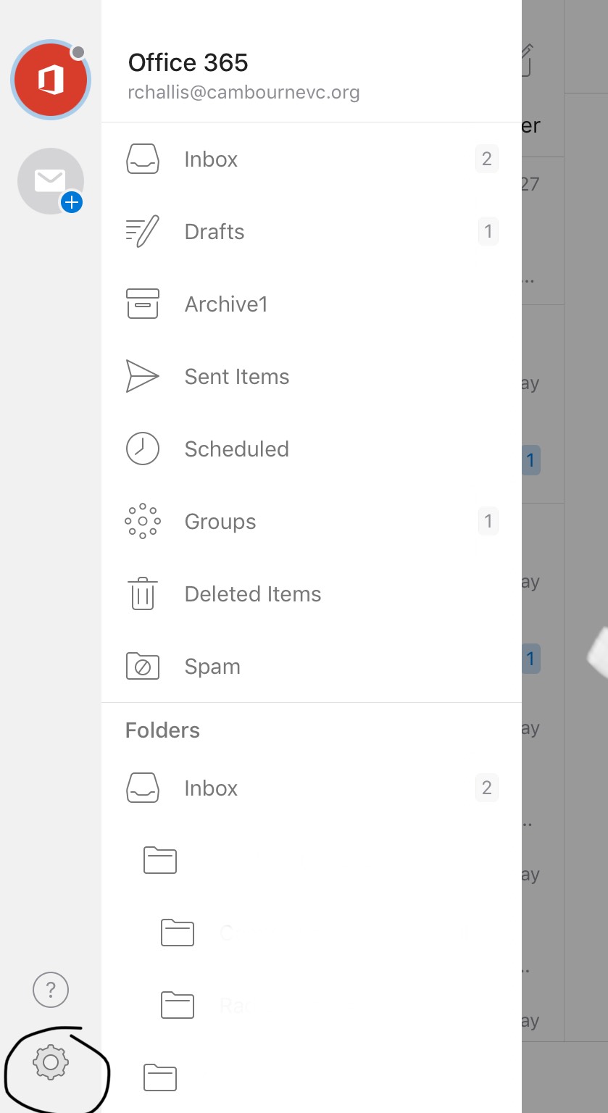Tap the Inbox icon under Folders
Viewport: 608px width, 1113px height.
pyautogui.click(x=143, y=788)
